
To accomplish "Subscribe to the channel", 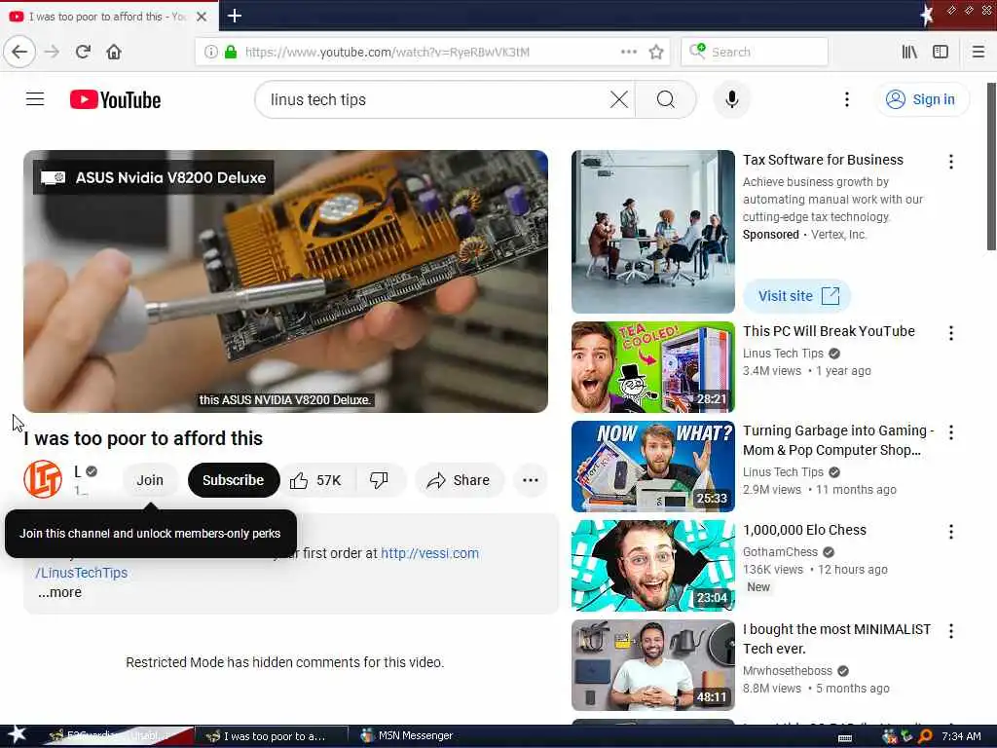I will click(x=234, y=480).
